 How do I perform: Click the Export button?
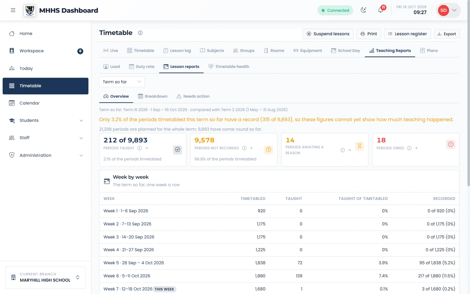coord(446,34)
